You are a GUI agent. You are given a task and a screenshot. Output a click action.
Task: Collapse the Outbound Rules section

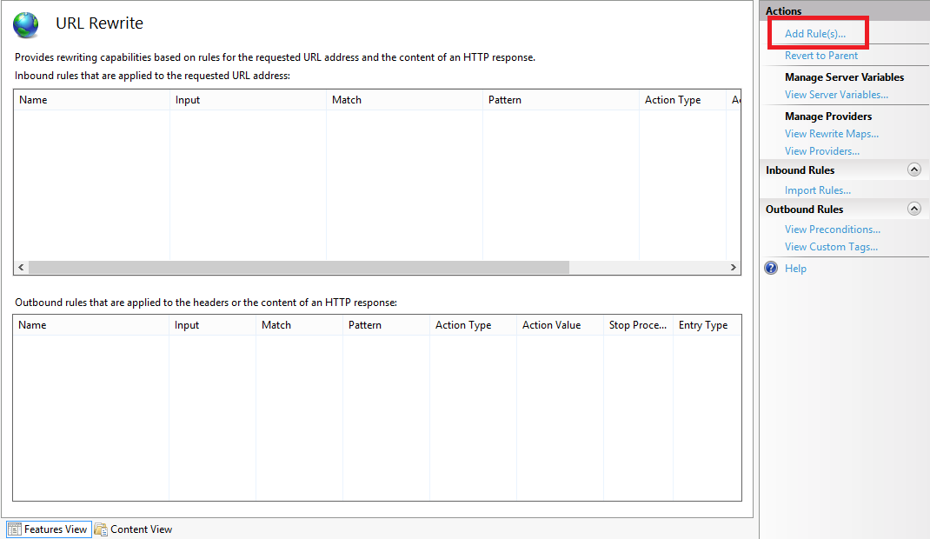tap(913, 210)
